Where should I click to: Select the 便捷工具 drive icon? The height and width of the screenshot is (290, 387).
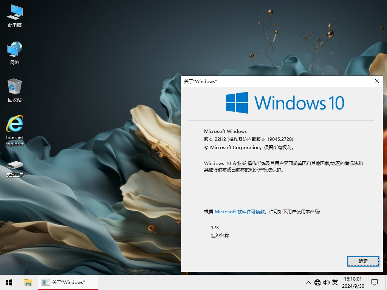coord(15,169)
